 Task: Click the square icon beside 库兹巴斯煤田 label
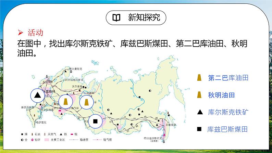click(x=199, y=129)
